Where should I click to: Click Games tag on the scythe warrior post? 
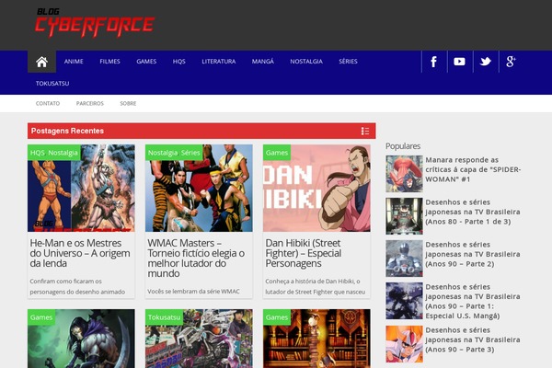click(x=41, y=317)
